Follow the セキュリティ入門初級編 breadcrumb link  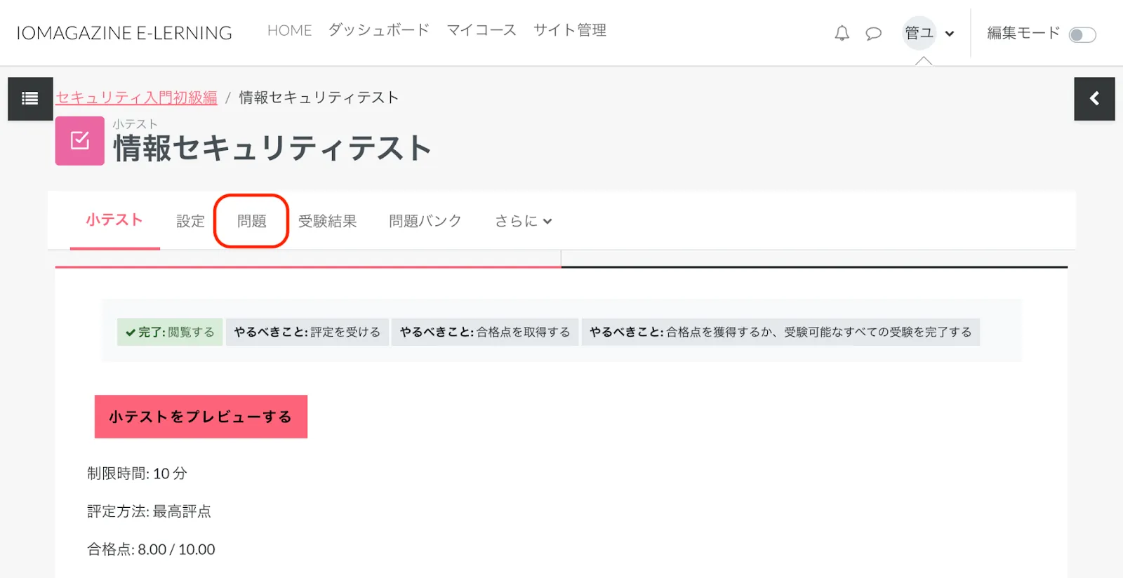(136, 98)
